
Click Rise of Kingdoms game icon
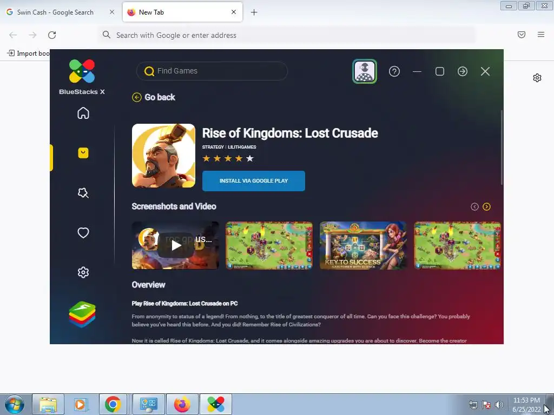pyautogui.click(x=163, y=156)
